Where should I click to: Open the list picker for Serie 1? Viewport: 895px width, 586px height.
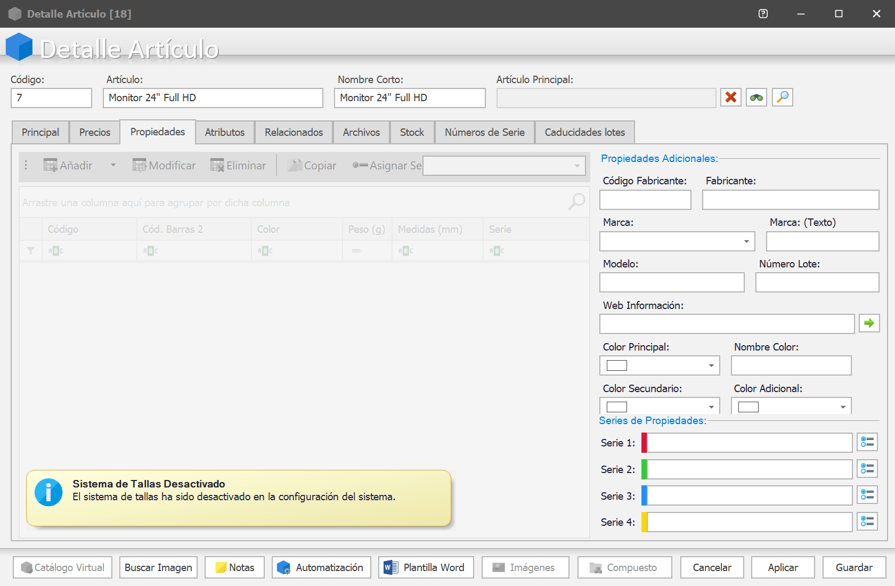pyautogui.click(x=867, y=442)
